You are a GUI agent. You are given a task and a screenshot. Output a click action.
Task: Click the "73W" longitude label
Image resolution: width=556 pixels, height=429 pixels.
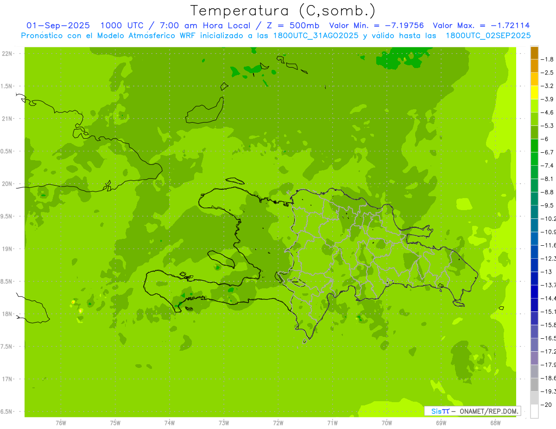(x=224, y=423)
